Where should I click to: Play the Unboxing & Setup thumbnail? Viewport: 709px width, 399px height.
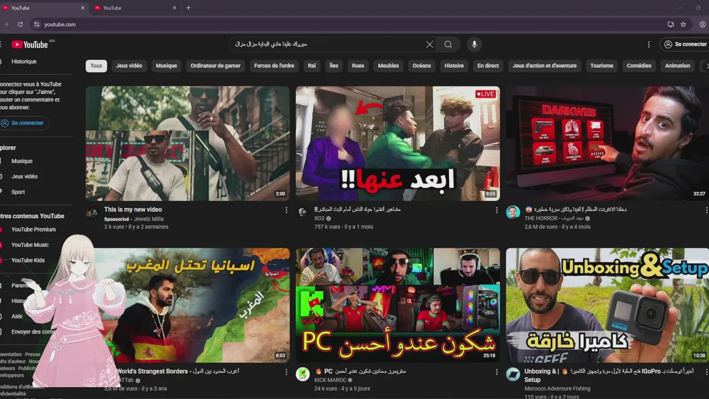tap(607, 305)
